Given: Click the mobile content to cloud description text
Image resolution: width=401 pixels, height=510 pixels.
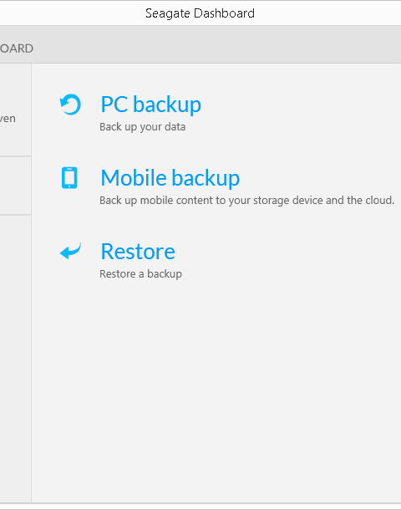Looking at the screenshot, I should (246, 201).
